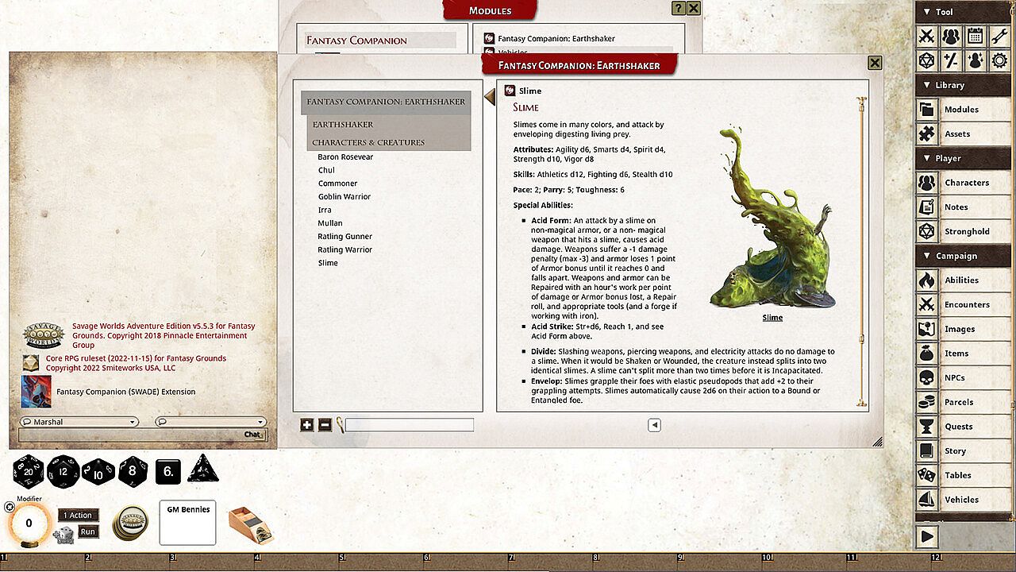The width and height of the screenshot is (1016, 572).
Task: Open Items in the sidebar
Action: pyautogui.click(x=965, y=354)
